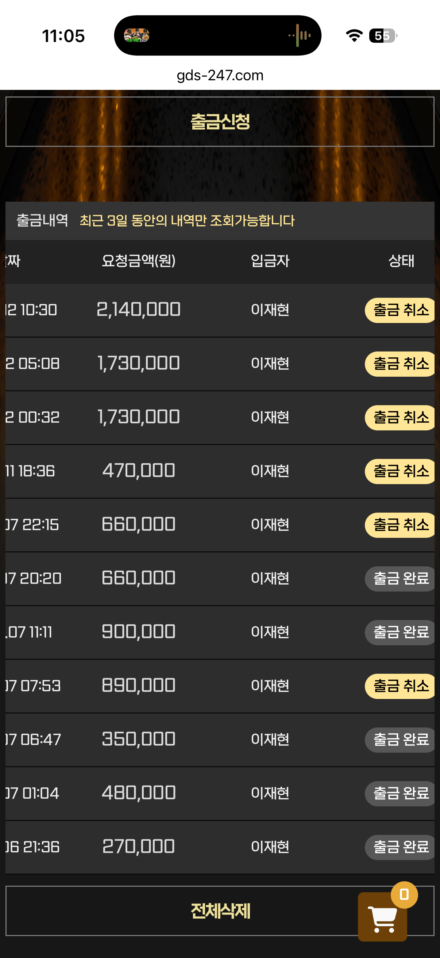Screen dimensions: 440x958
Task: Open the video thumbnail in Dynamic Island
Action: (x=136, y=35)
